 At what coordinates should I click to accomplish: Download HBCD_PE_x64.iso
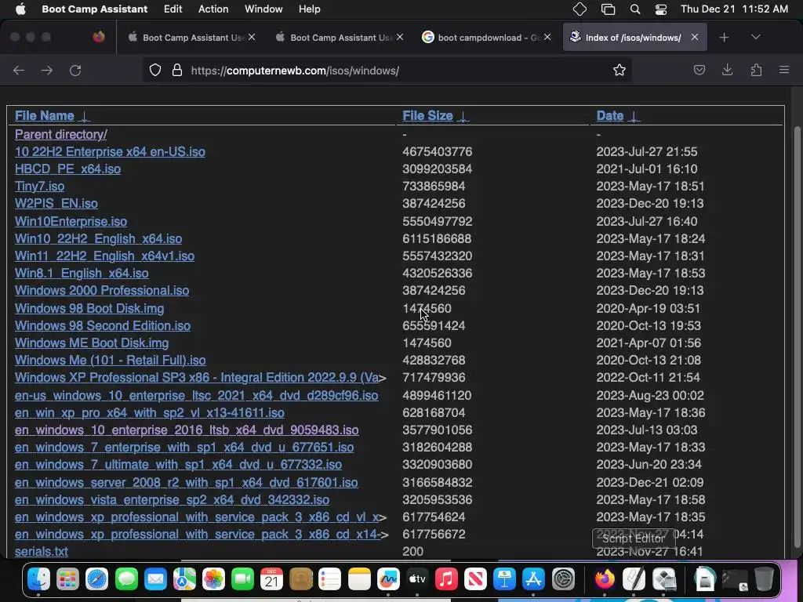(67, 169)
